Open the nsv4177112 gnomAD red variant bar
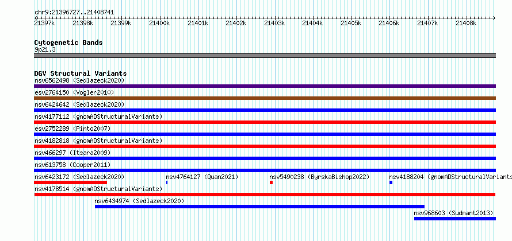Viewport: 512px width, 241px height. click(265, 122)
